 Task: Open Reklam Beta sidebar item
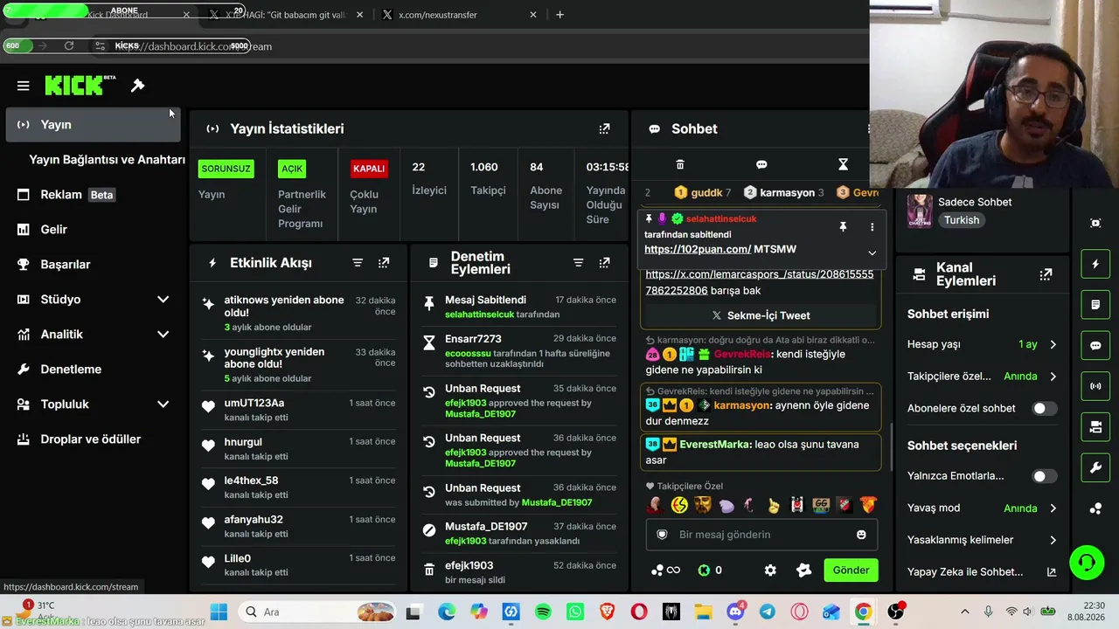pyautogui.click(x=93, y=195)
